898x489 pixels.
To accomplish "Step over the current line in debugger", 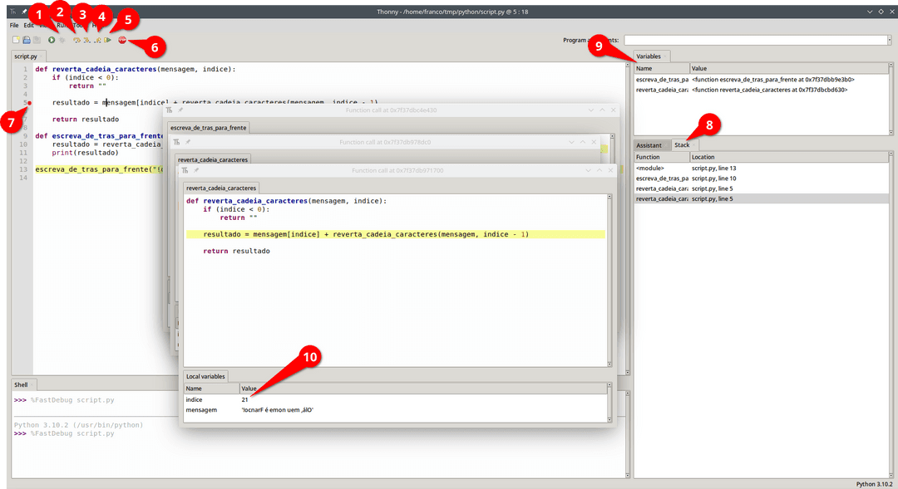I will (76, 39).
